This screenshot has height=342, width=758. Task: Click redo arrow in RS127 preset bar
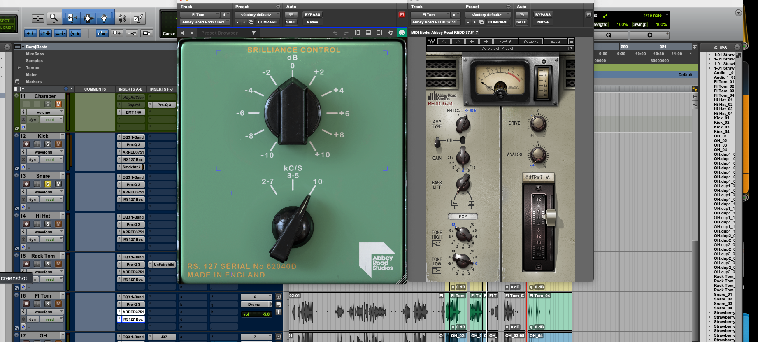(x=346, y=33)
